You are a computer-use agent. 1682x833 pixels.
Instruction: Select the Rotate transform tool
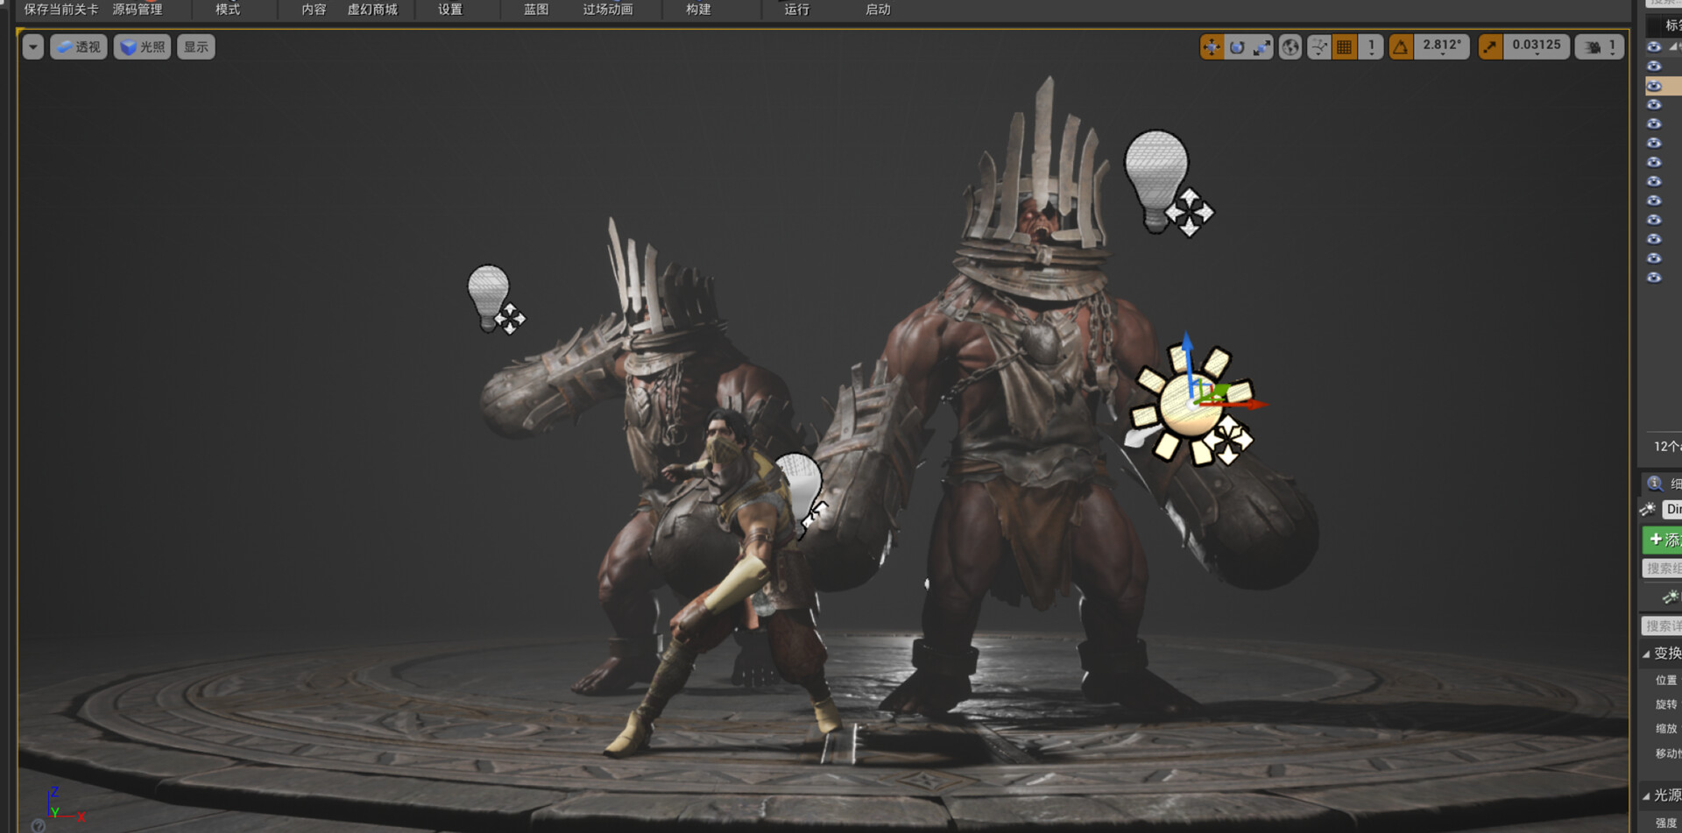point(1236,47)
